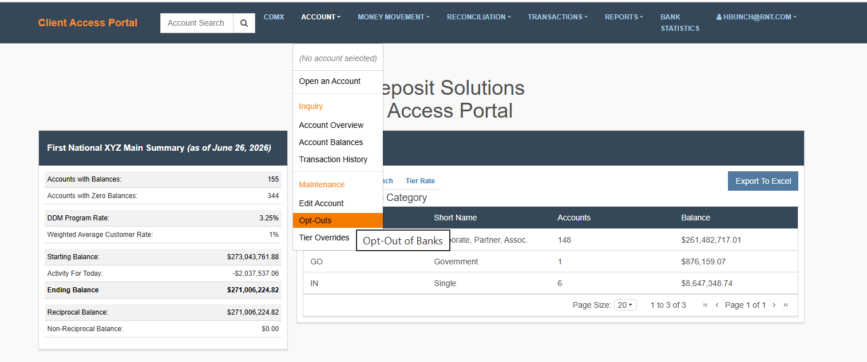The height and width of the screenshot is (362, 867).
Task: Click the Ending Balance $271,006,224.82 value
Action: point(253,290)
